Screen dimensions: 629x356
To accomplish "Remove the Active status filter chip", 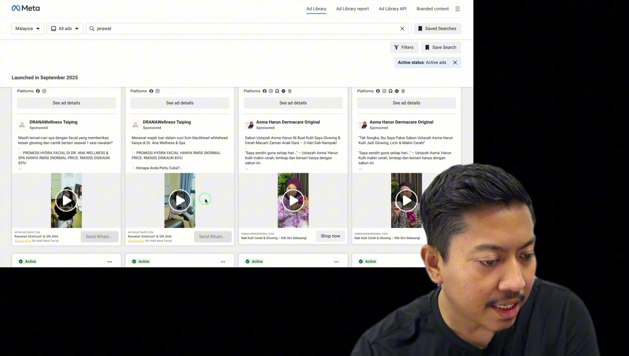I will tap(455, 63).
